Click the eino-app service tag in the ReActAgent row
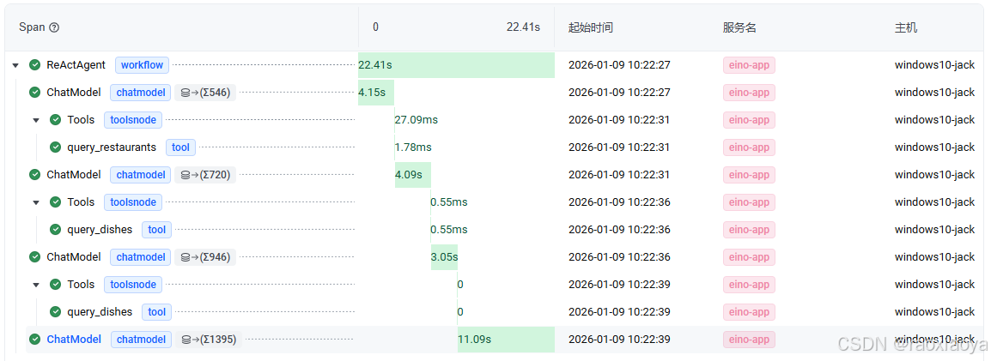This screenshot has height=361, width=991. click(749, 65)
